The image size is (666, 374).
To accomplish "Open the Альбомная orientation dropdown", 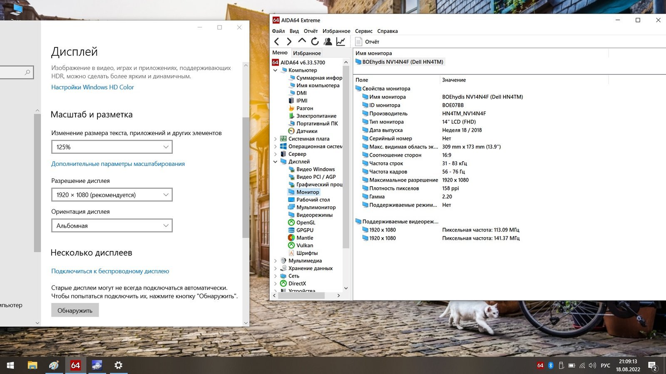I will coord(112,226).
